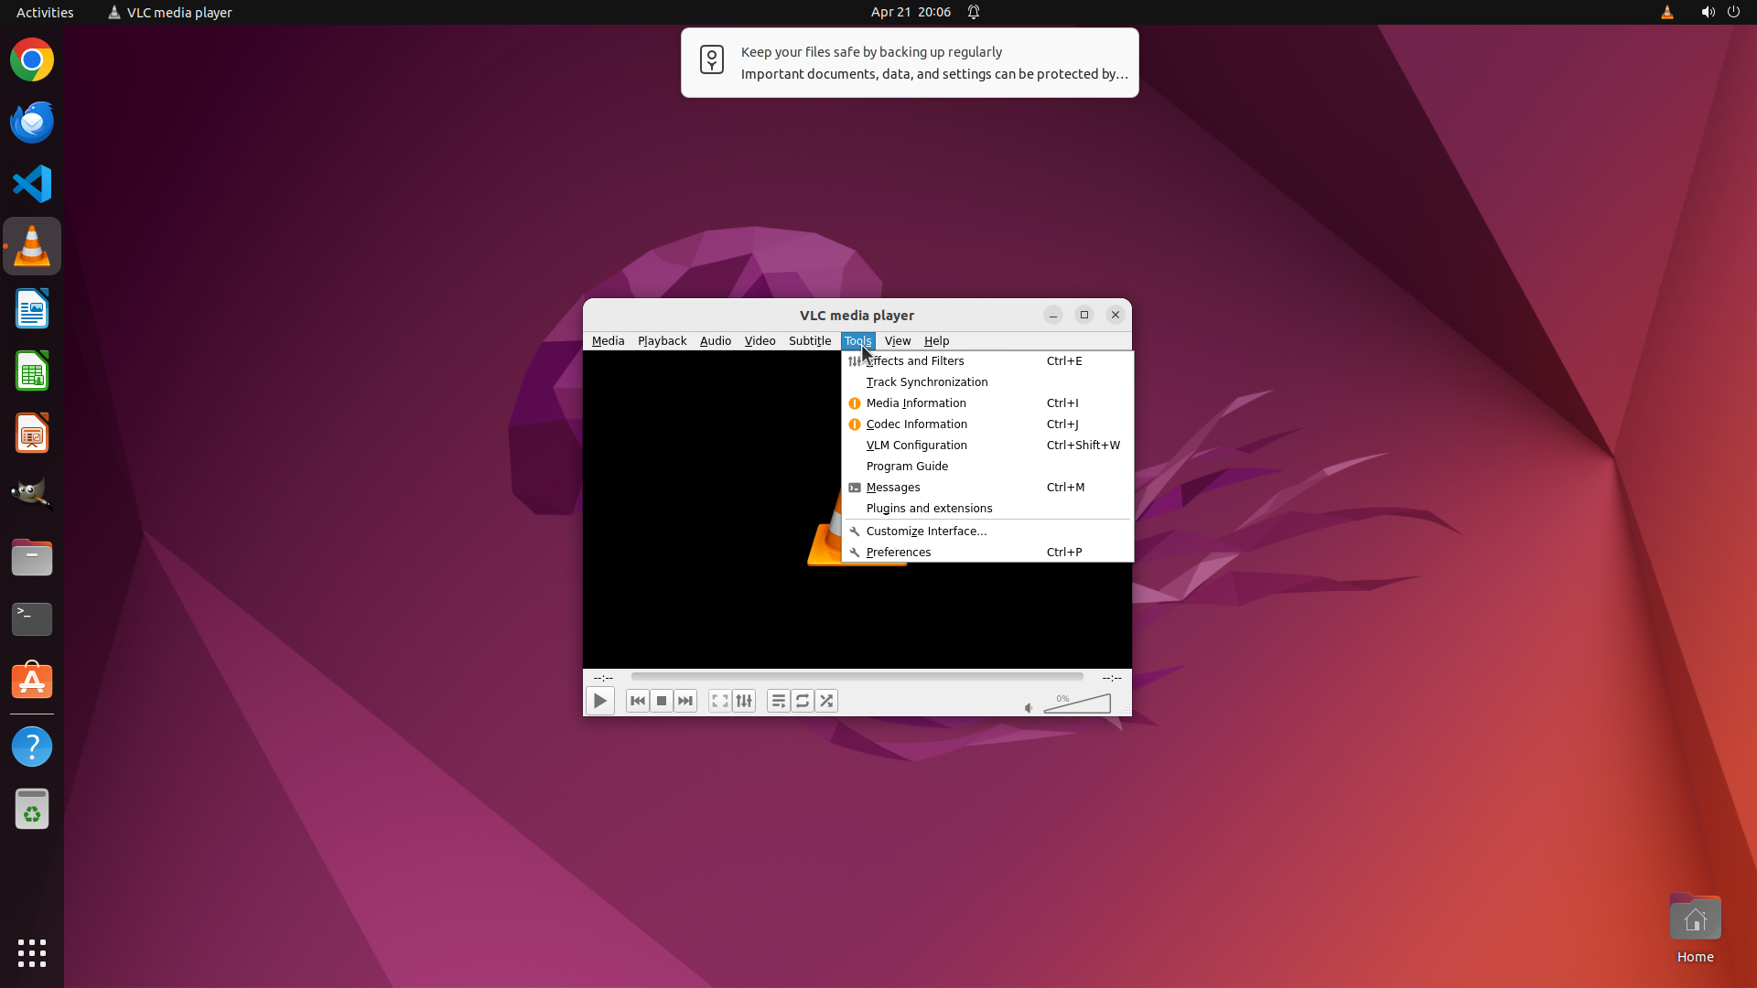Viewport: 1757px width, 988px height.
Task: Enable random shuffle playback
Action: click(826, 701)
